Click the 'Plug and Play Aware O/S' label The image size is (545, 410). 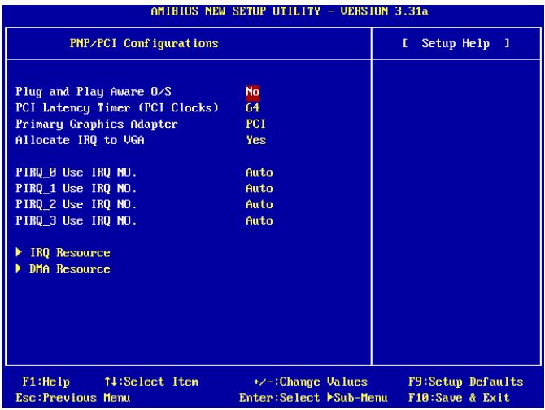(94, 92)
